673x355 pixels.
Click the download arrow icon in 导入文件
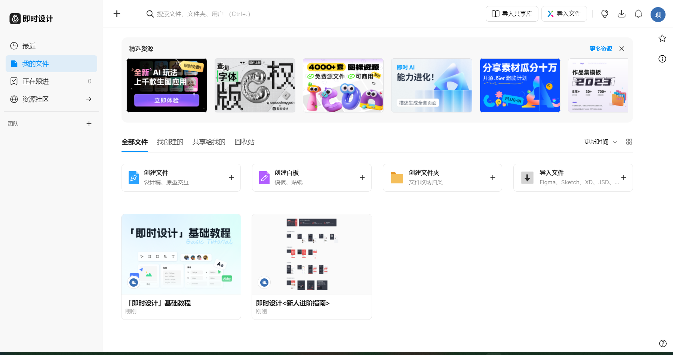click(x=527, y=177)
